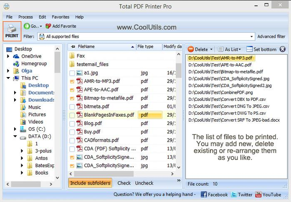Click the Add Favorite heart icon
The image size is (291, 202).
(x=48, y=26)
